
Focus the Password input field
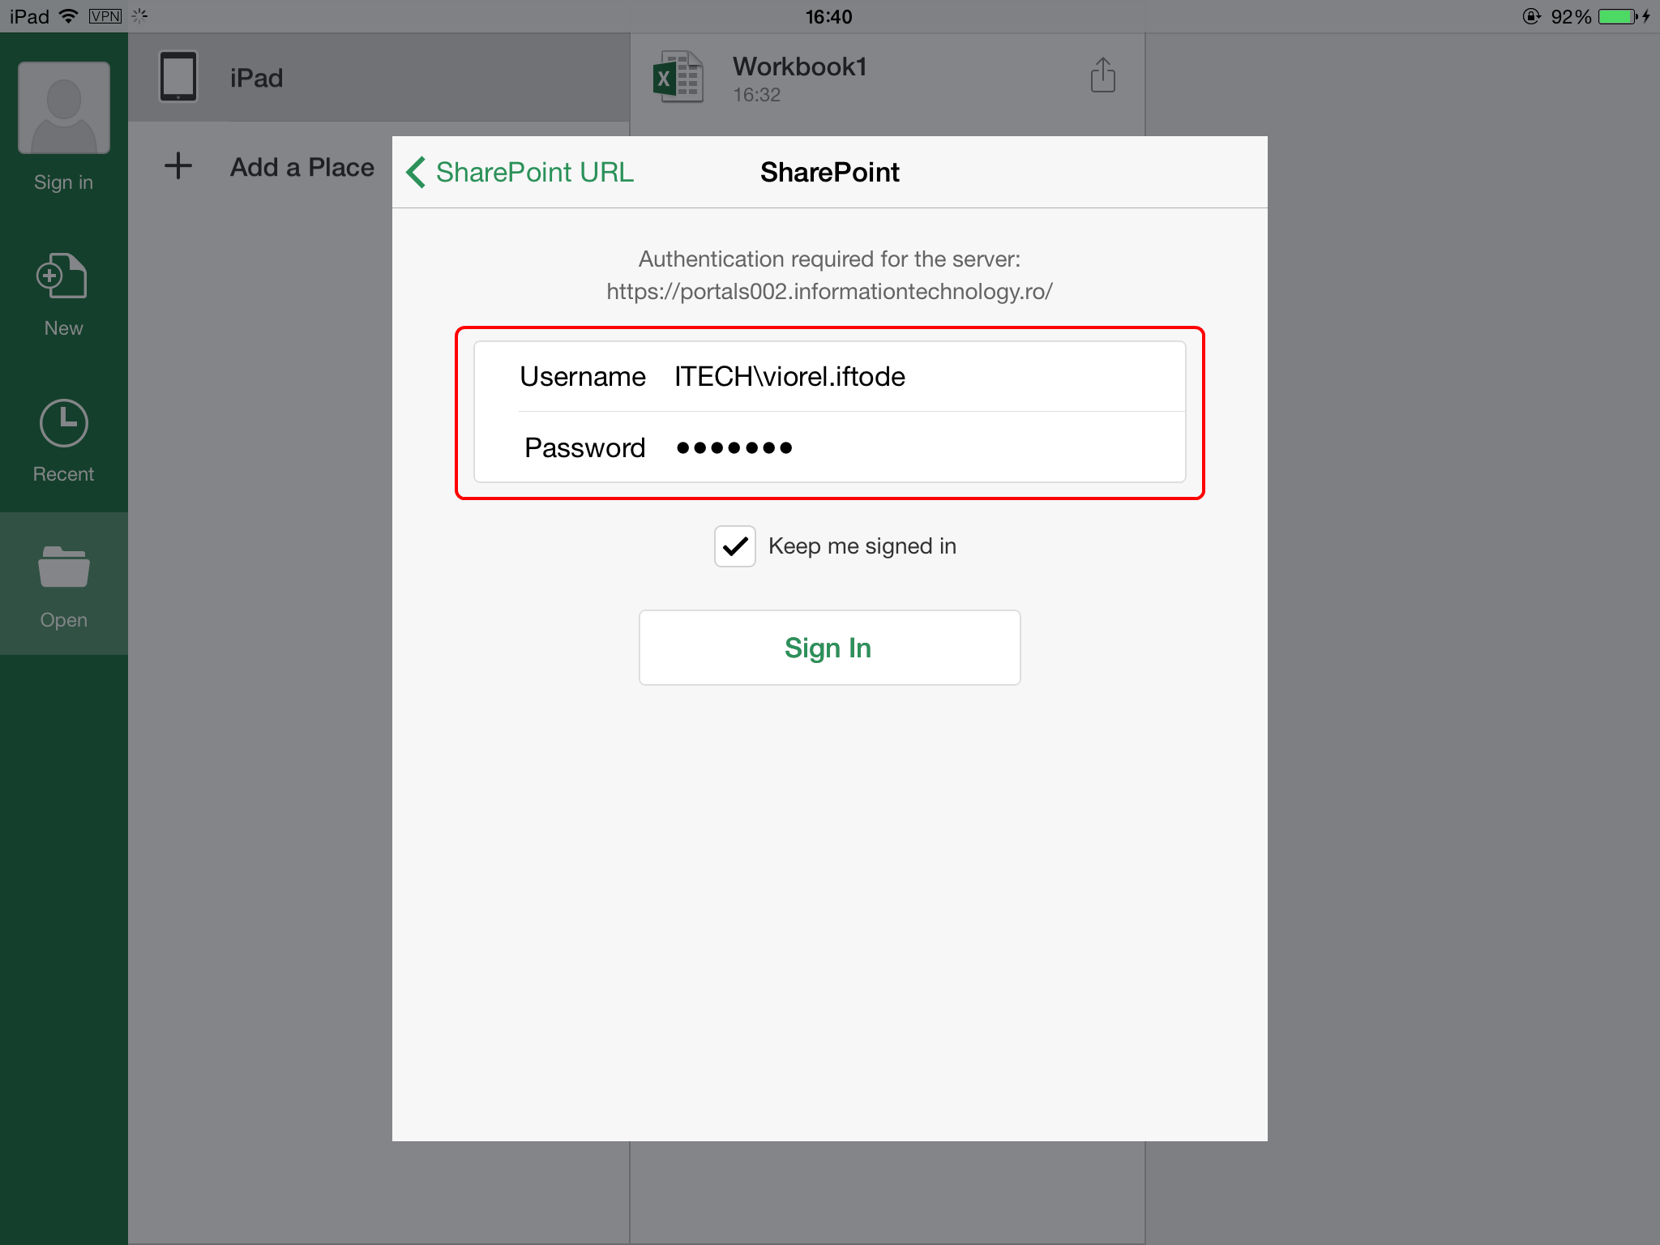(x=830, y=447)
